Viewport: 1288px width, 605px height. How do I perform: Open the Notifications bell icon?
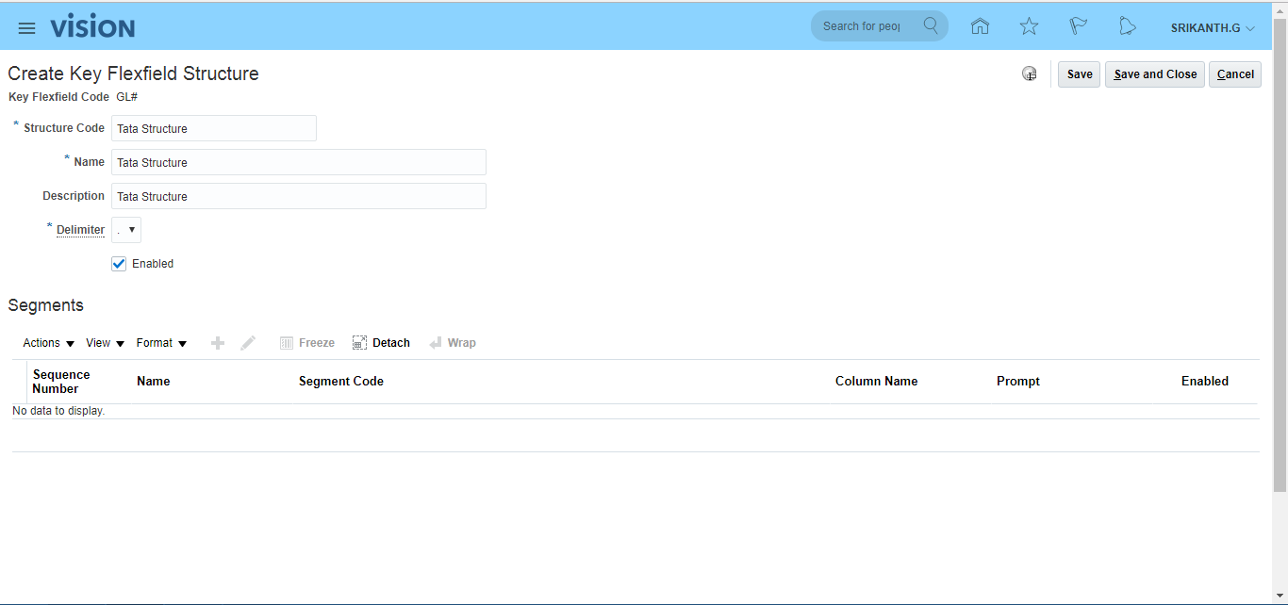pyautogui.click(x=1127, y=26)
